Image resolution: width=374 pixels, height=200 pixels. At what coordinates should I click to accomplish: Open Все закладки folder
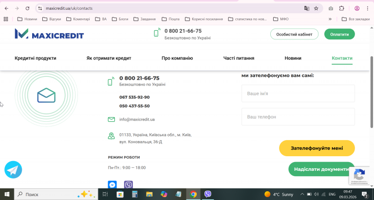[355, 19]
